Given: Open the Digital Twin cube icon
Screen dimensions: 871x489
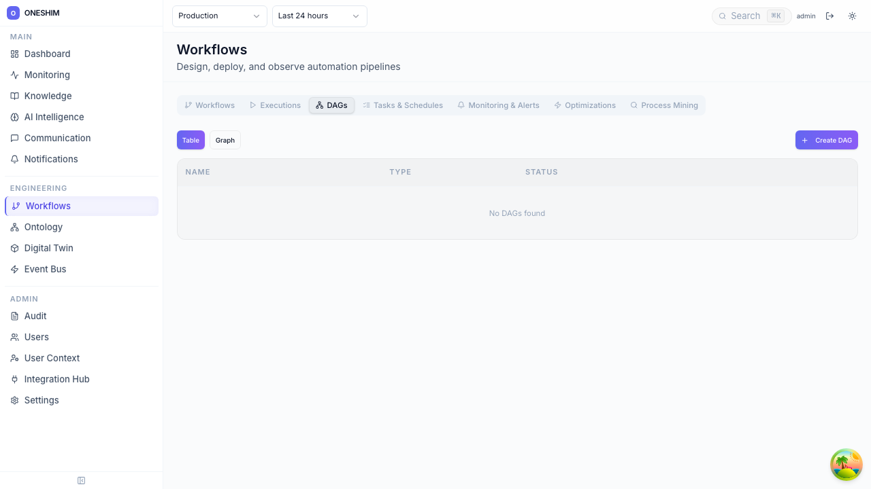Looking at the screenshot, I should 14,249.
